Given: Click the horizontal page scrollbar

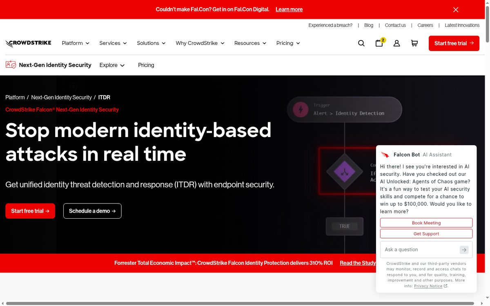Looking at the screenshot, I should pos(240,303).
